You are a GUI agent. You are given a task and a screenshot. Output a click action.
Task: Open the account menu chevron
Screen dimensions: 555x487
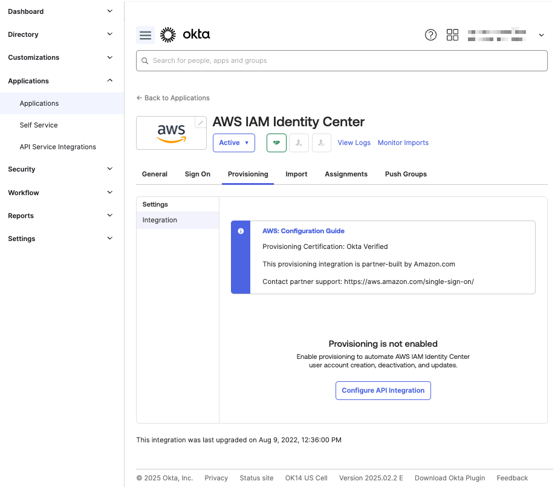[x=541, y=34]
